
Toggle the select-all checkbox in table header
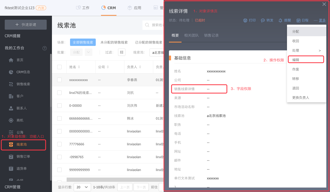60,67
